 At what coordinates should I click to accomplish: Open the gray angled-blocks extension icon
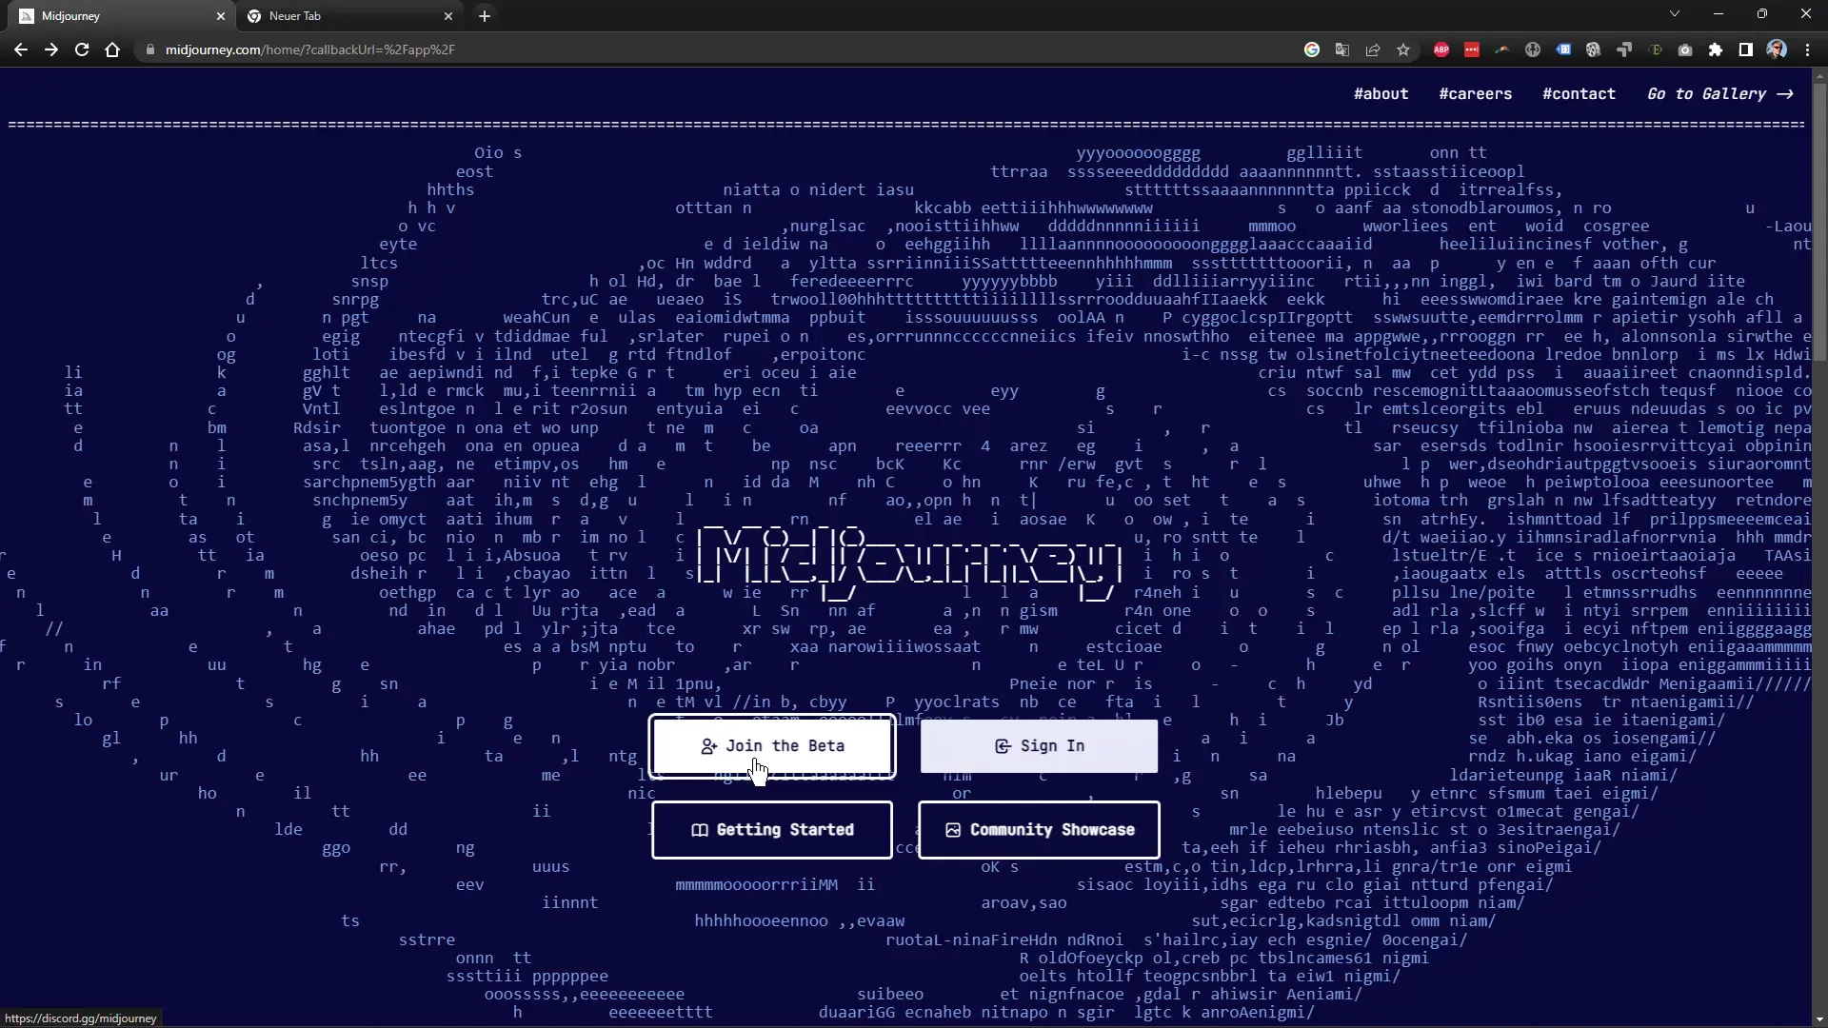(1624, 49)
